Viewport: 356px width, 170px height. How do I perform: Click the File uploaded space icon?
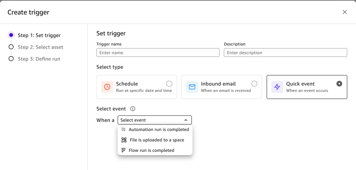coord(124,140)
